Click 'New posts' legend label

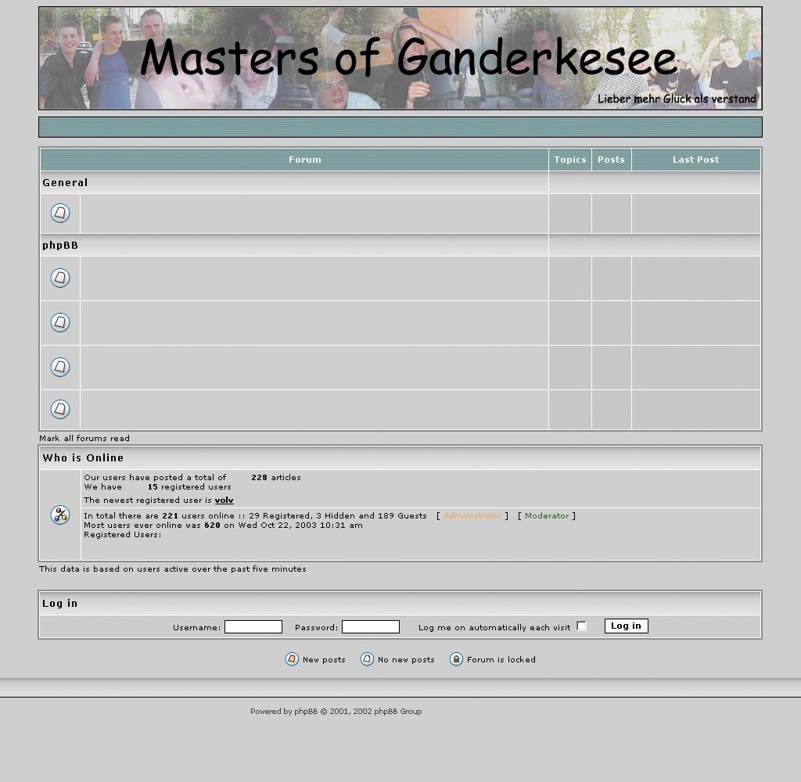point(324,659)
